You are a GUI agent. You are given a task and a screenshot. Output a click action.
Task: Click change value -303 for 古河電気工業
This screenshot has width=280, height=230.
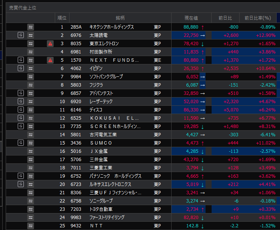[234, 135]
